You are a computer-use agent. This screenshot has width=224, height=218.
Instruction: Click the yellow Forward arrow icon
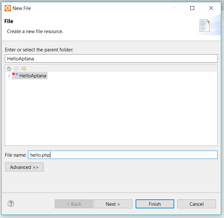[x=24, y=68]
